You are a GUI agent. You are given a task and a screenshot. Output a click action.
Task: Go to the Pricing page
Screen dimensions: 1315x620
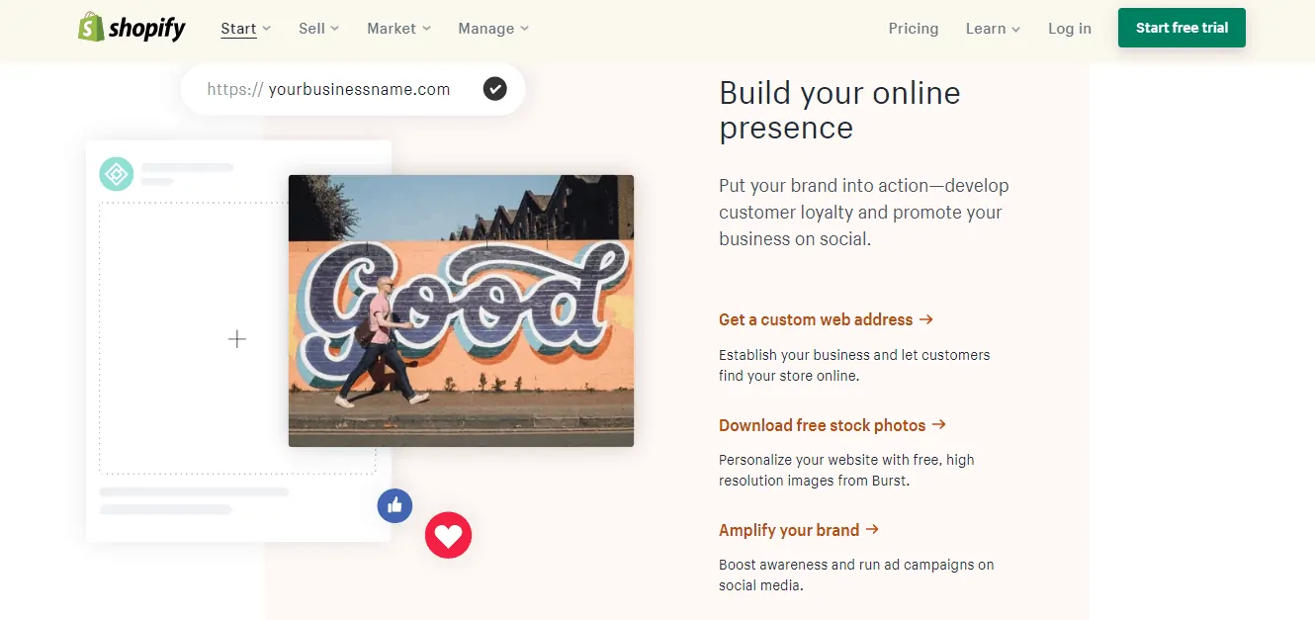pos(914,29)
